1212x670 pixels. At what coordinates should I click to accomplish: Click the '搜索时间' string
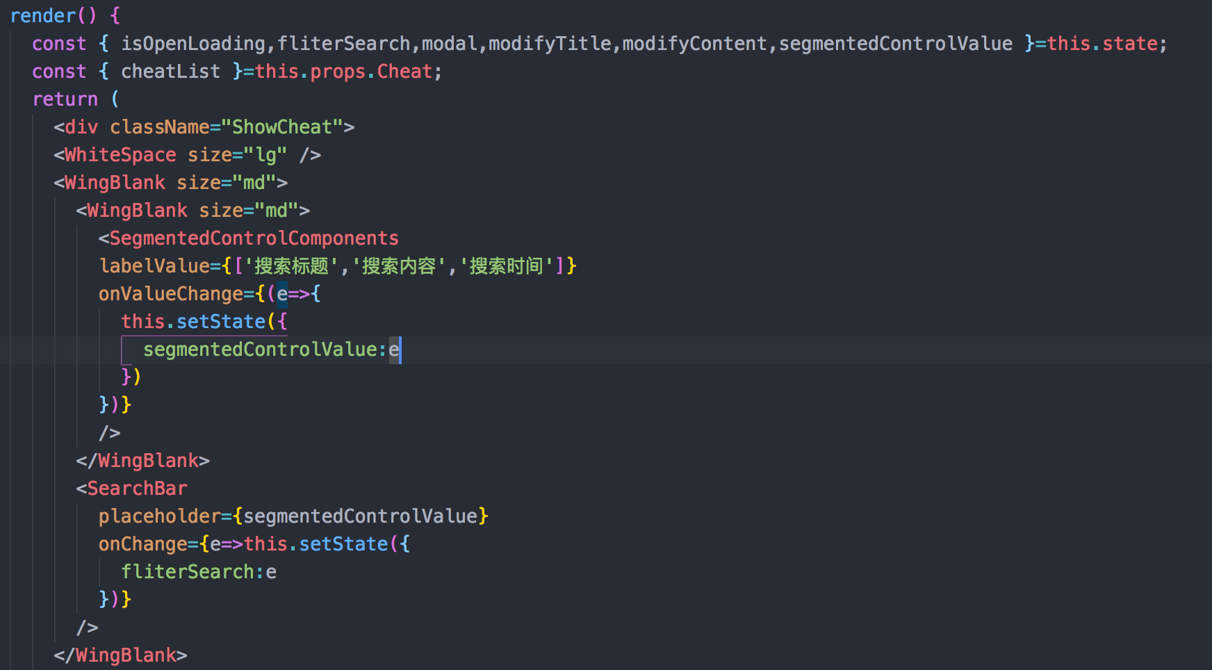click(507, 265)
